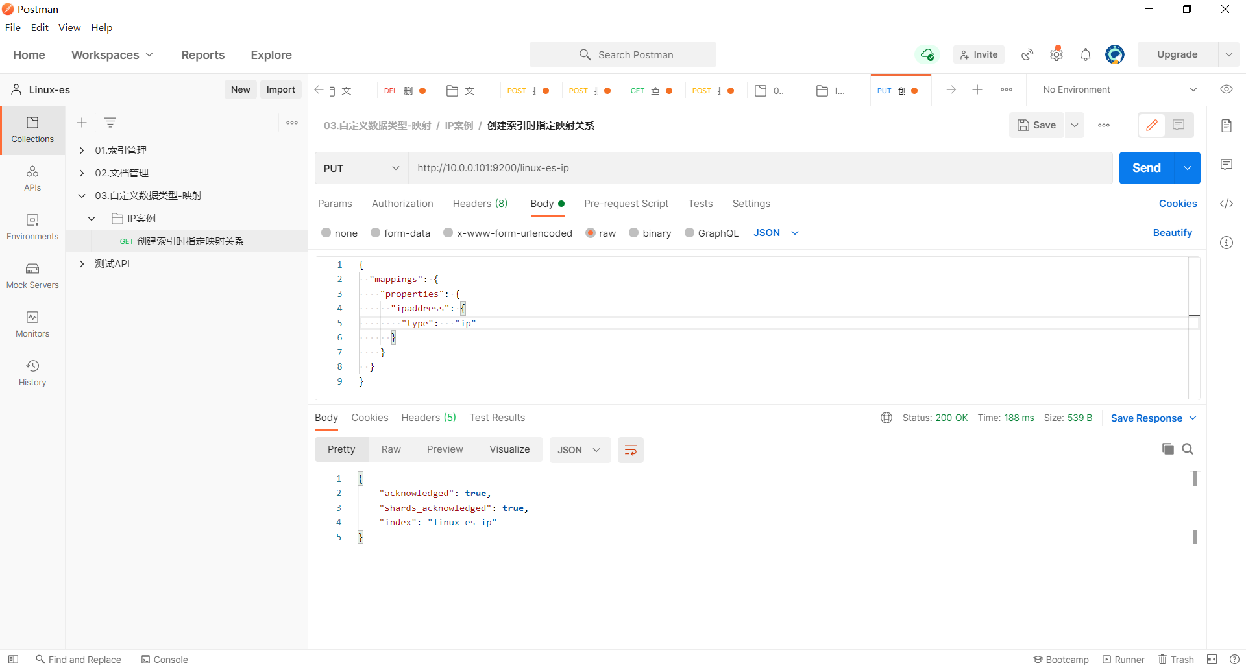Viewport: 1246px width, 668px height.
Task: Open the request Headers (8) tab
Action: point(480,204)
